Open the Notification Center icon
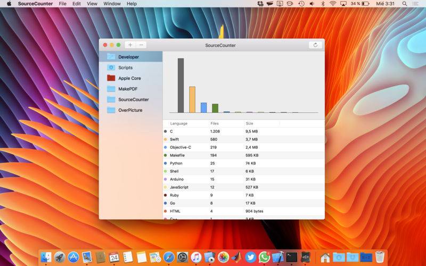 (415, 4)
